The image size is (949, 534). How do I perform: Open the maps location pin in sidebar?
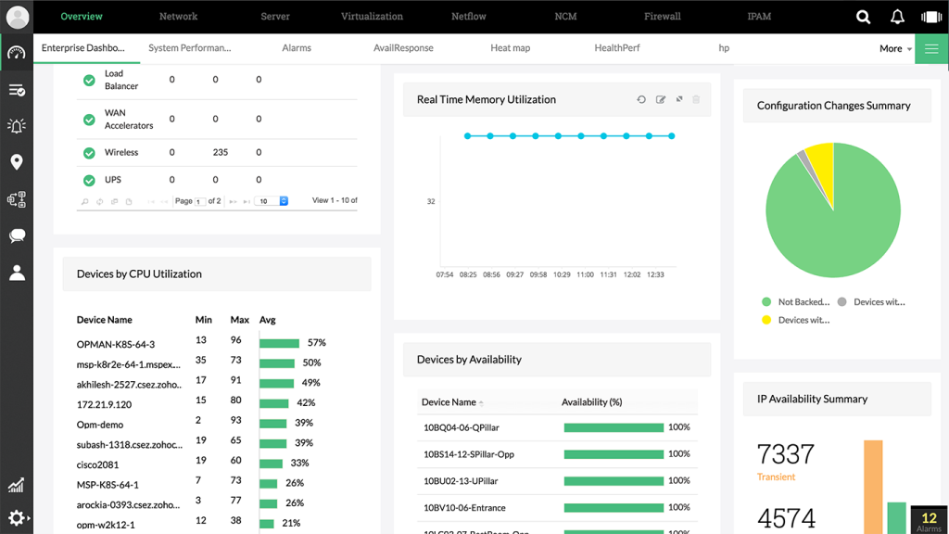[17, 162]
